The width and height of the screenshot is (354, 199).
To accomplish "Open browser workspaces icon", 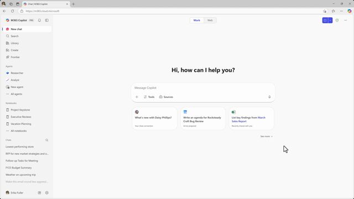I will [11, 4].
